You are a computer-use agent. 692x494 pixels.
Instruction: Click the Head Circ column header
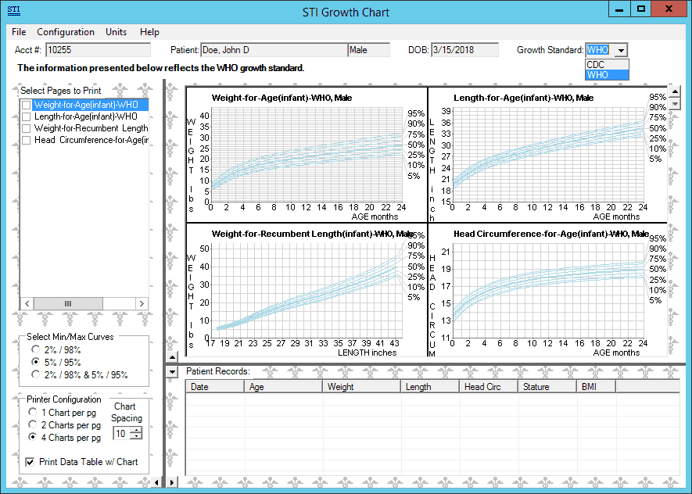(x=489, y=387)
